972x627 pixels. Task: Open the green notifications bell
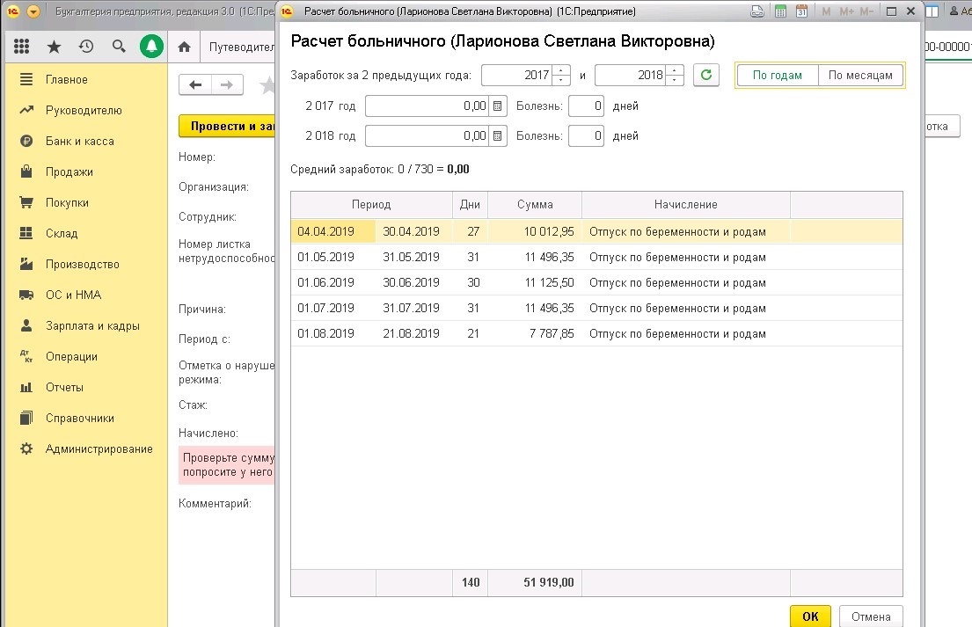[150, 46]
